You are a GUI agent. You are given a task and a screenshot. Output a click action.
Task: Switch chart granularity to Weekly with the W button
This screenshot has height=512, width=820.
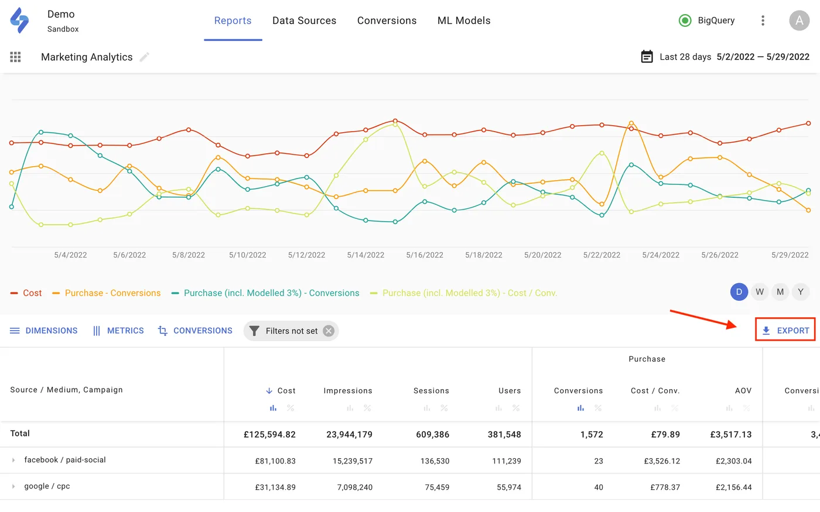pos(760,291)
